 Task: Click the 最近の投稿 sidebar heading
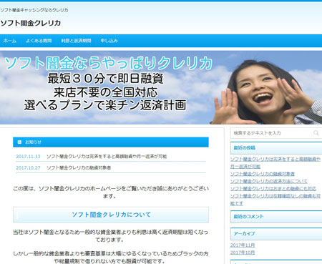pyautogui.click(x=245, y=148)
